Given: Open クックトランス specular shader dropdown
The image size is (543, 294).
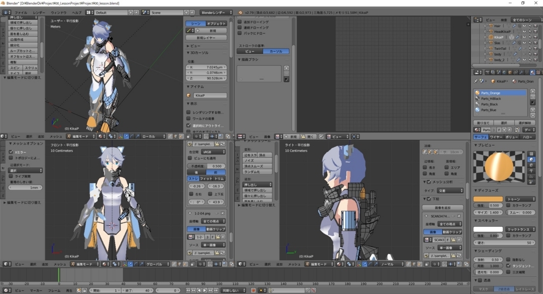Looking at the screenshot, I should (x=520, y=229).
